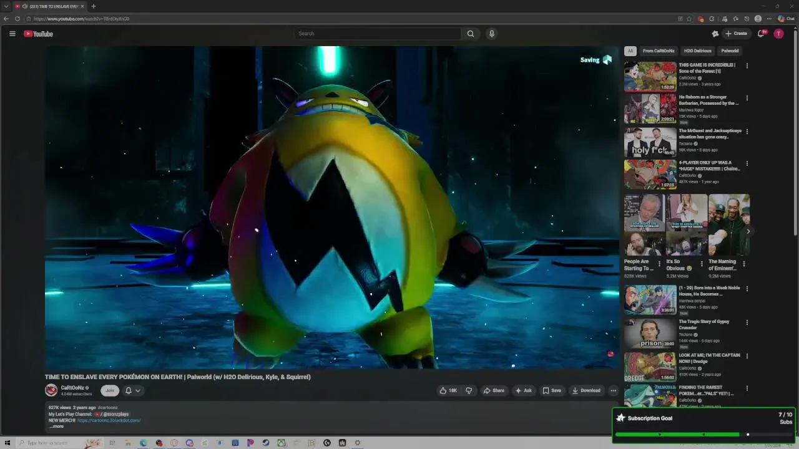Select the All filter chip
The height and width of the screenshot is (449, 799).
[x=630, y=51]
